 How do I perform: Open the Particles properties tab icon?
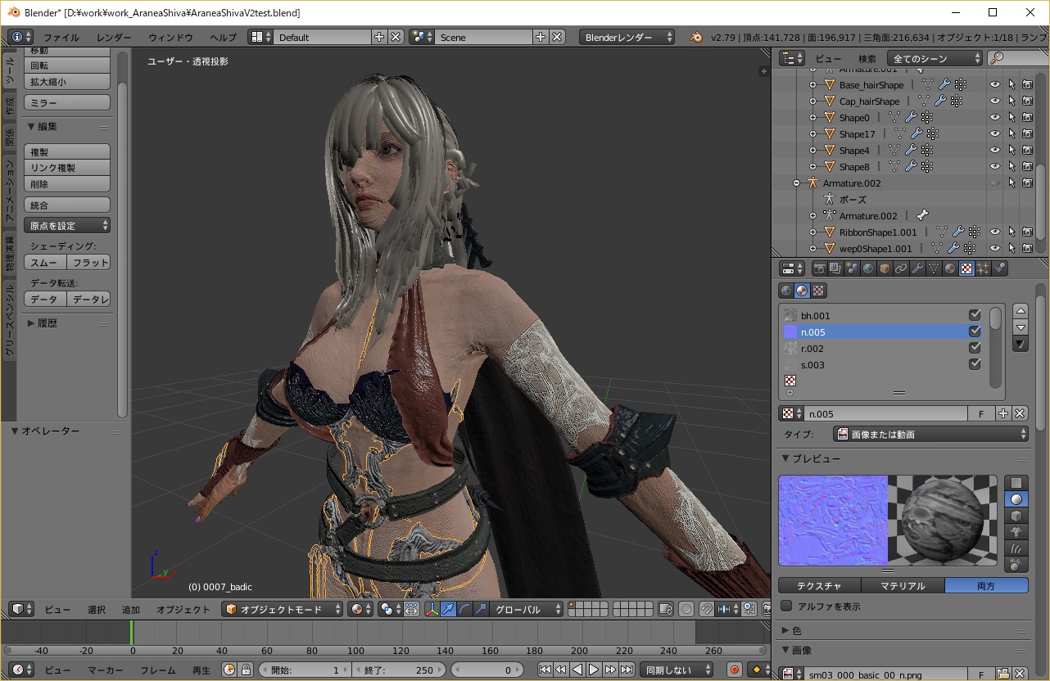tap(983, 268)
